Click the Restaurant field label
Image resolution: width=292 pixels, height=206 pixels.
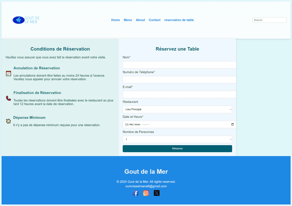point(130,102)
